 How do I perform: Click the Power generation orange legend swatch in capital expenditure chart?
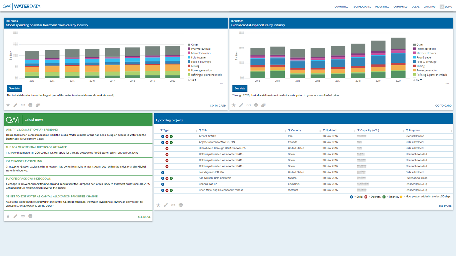[x=414, y=71]
